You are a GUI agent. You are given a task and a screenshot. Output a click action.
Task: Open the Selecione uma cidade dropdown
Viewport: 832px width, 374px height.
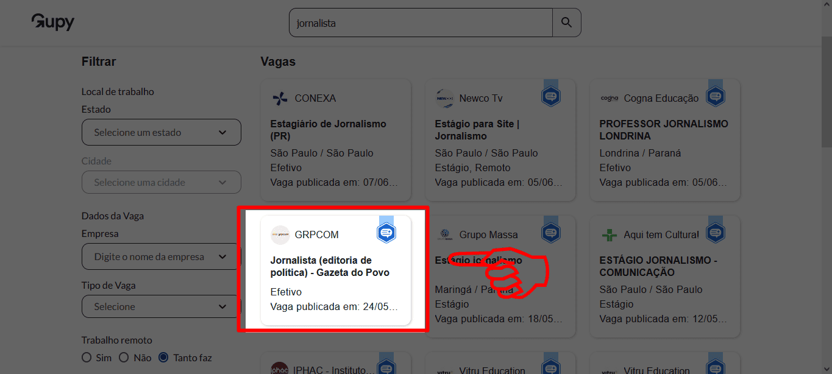click(161, 182)
